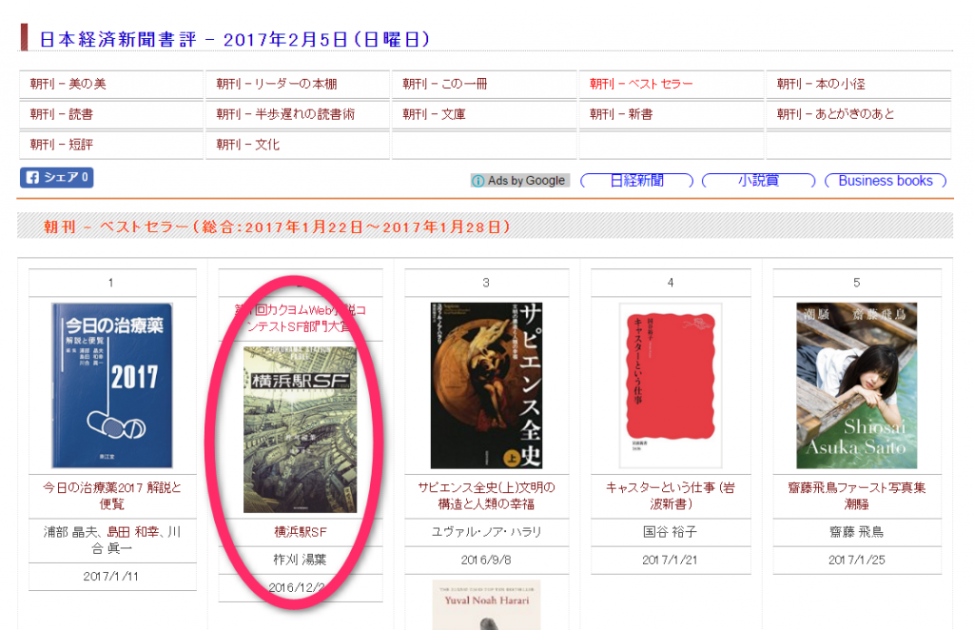Open the 朝刊 - リーダーの本棚 tab

click(277, 84)
